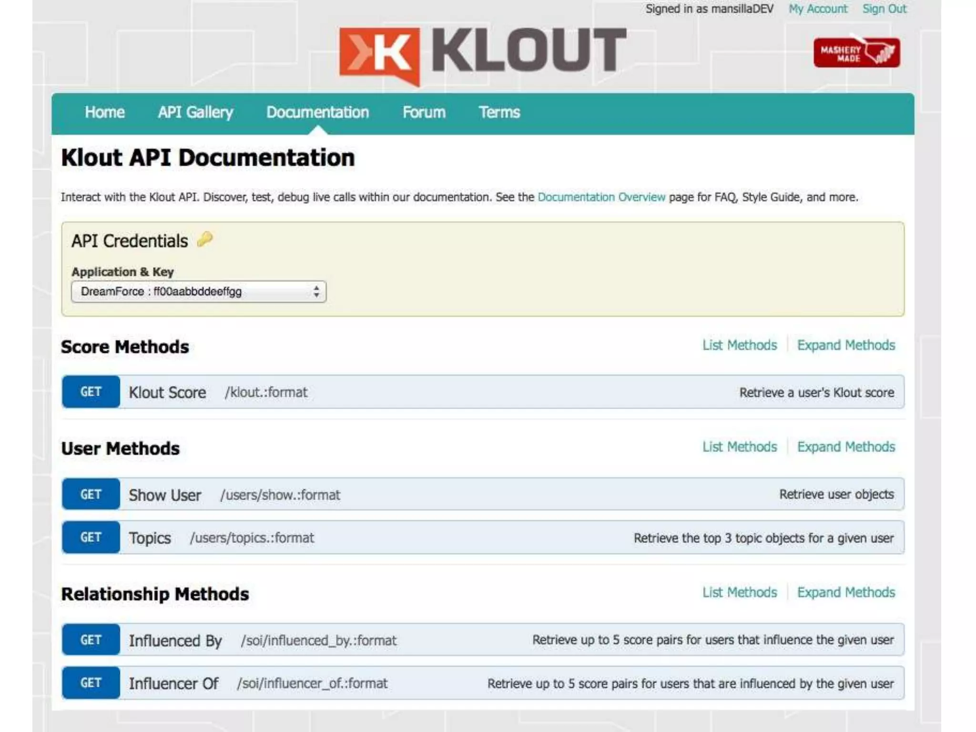Click the 'Retrieve the top 3 topic objects' description
This screenshot has height=732, width=976.
point(763,538)
